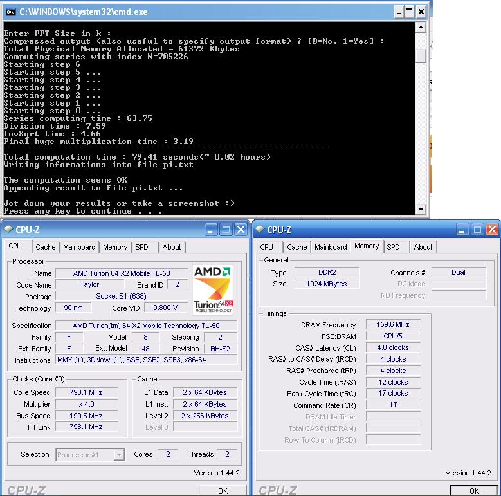Click the Total computation time line in cmd

(x=137, y=157)
